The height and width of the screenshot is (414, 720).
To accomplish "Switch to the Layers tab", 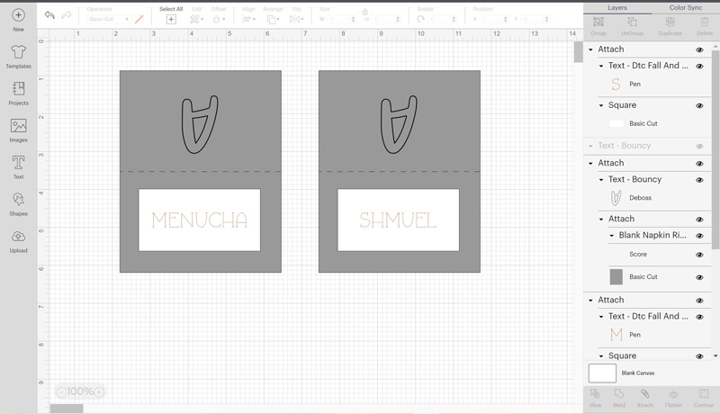I will 617,8.
